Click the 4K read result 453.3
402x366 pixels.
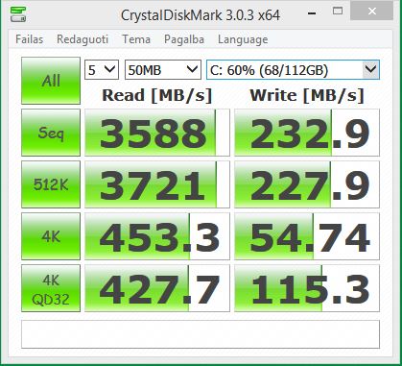coord(157,236)
